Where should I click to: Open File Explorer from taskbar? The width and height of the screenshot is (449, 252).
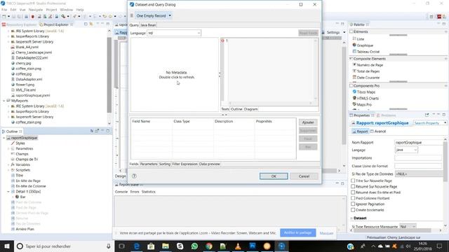(166, 246)
